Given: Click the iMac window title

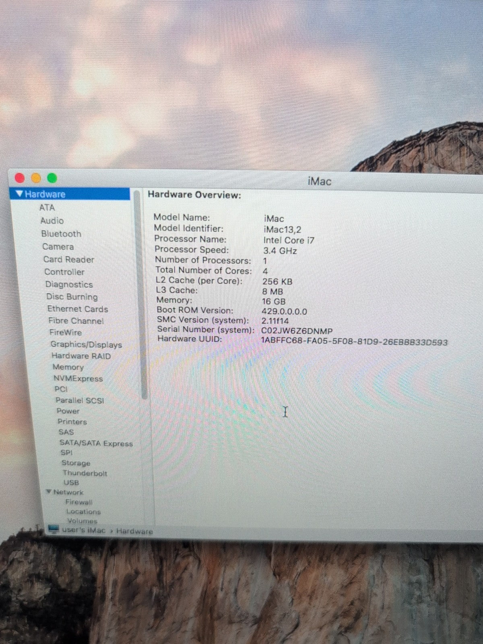Looking at the screenshot, I should (320, 181).
